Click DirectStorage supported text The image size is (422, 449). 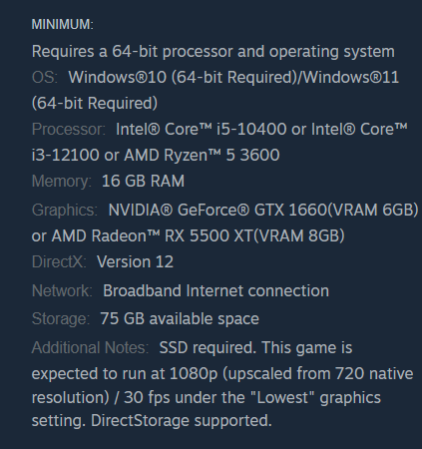182,420
